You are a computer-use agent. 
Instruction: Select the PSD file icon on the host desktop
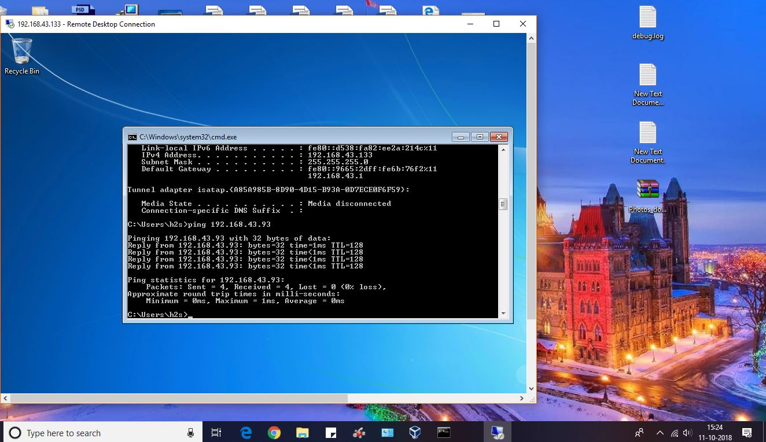point(83,10)
